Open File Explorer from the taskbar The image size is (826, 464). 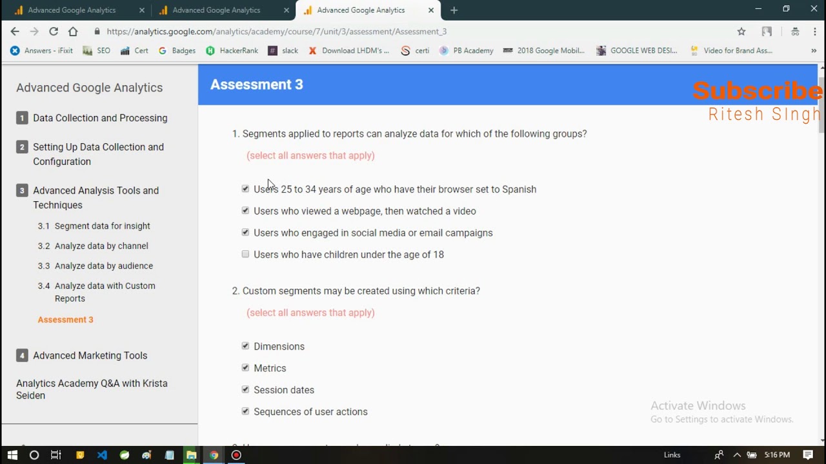click(x=191, y=455)
